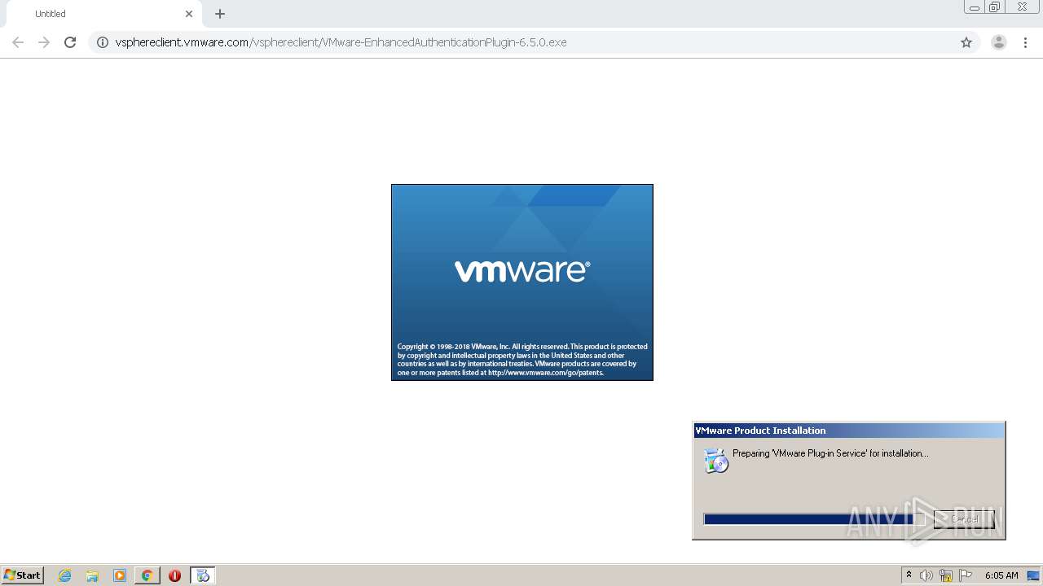Click the "Preparing 'VMware Plug-in Service'" text

tap(830, 453)
